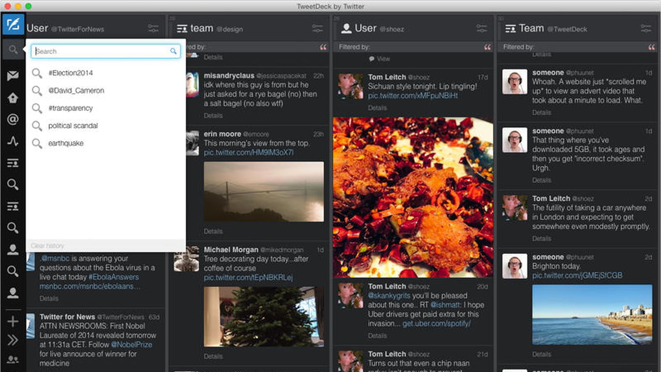Click Clear history in search popup
Screen dimensions: 661x372
[x=48, y=246]
